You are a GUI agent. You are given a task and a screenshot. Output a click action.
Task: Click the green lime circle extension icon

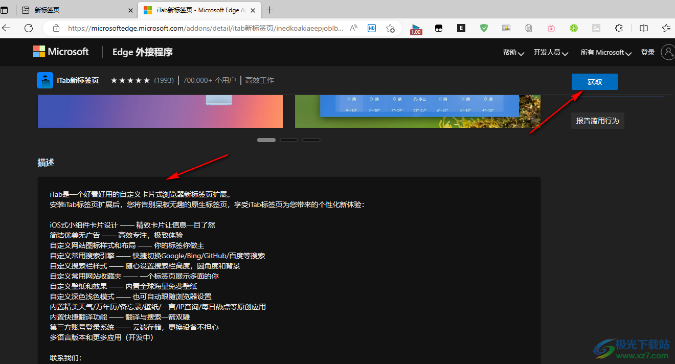pos(574,29)
